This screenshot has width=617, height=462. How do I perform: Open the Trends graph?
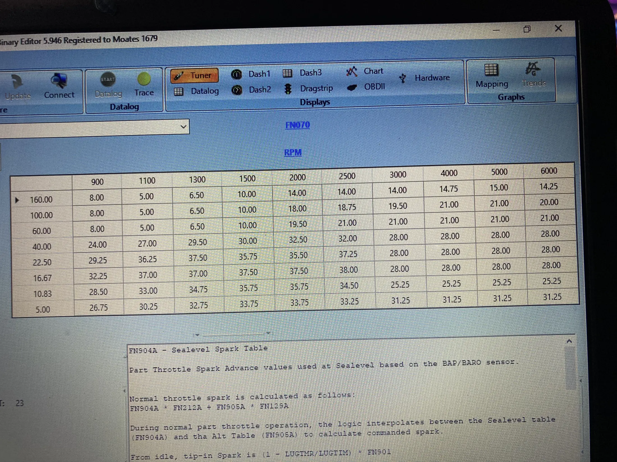pos(533,75)
